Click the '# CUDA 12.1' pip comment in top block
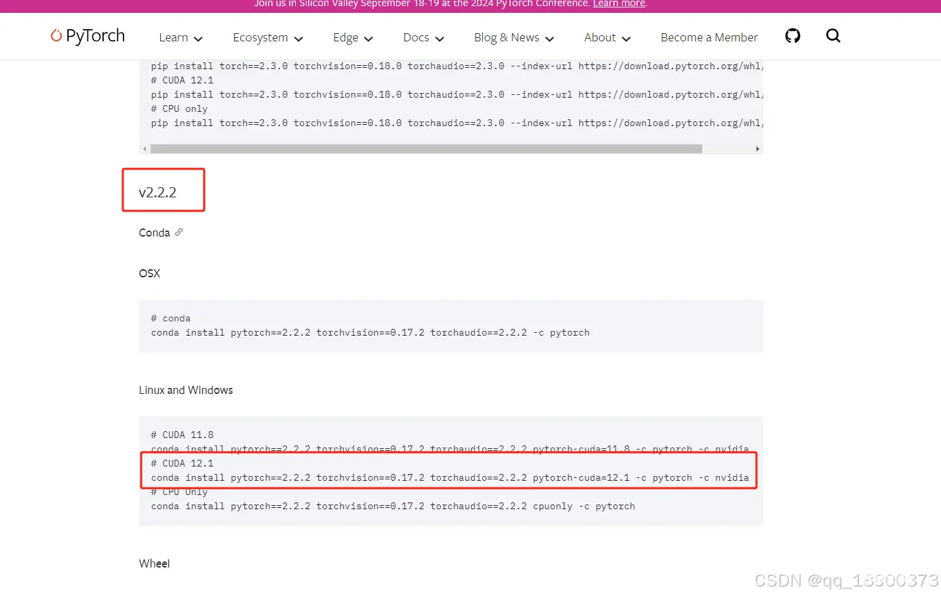941x596 pixels. point(182,80)
